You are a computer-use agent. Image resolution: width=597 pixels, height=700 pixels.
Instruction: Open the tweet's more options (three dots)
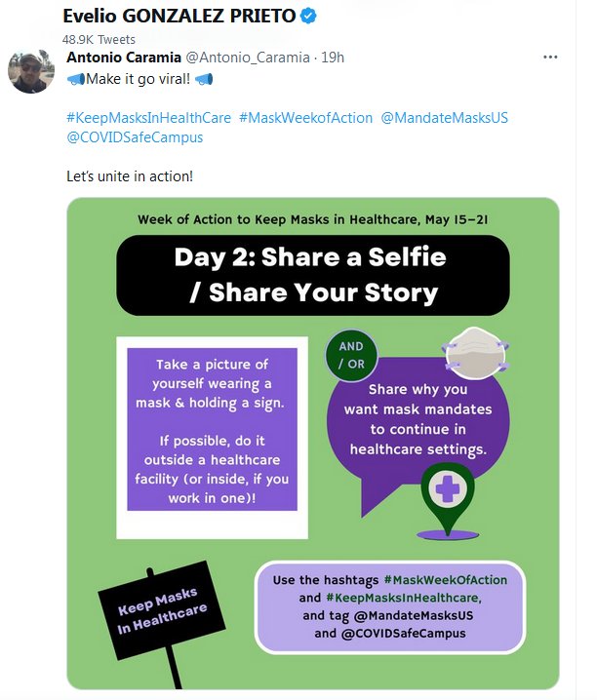click(550, 57)
